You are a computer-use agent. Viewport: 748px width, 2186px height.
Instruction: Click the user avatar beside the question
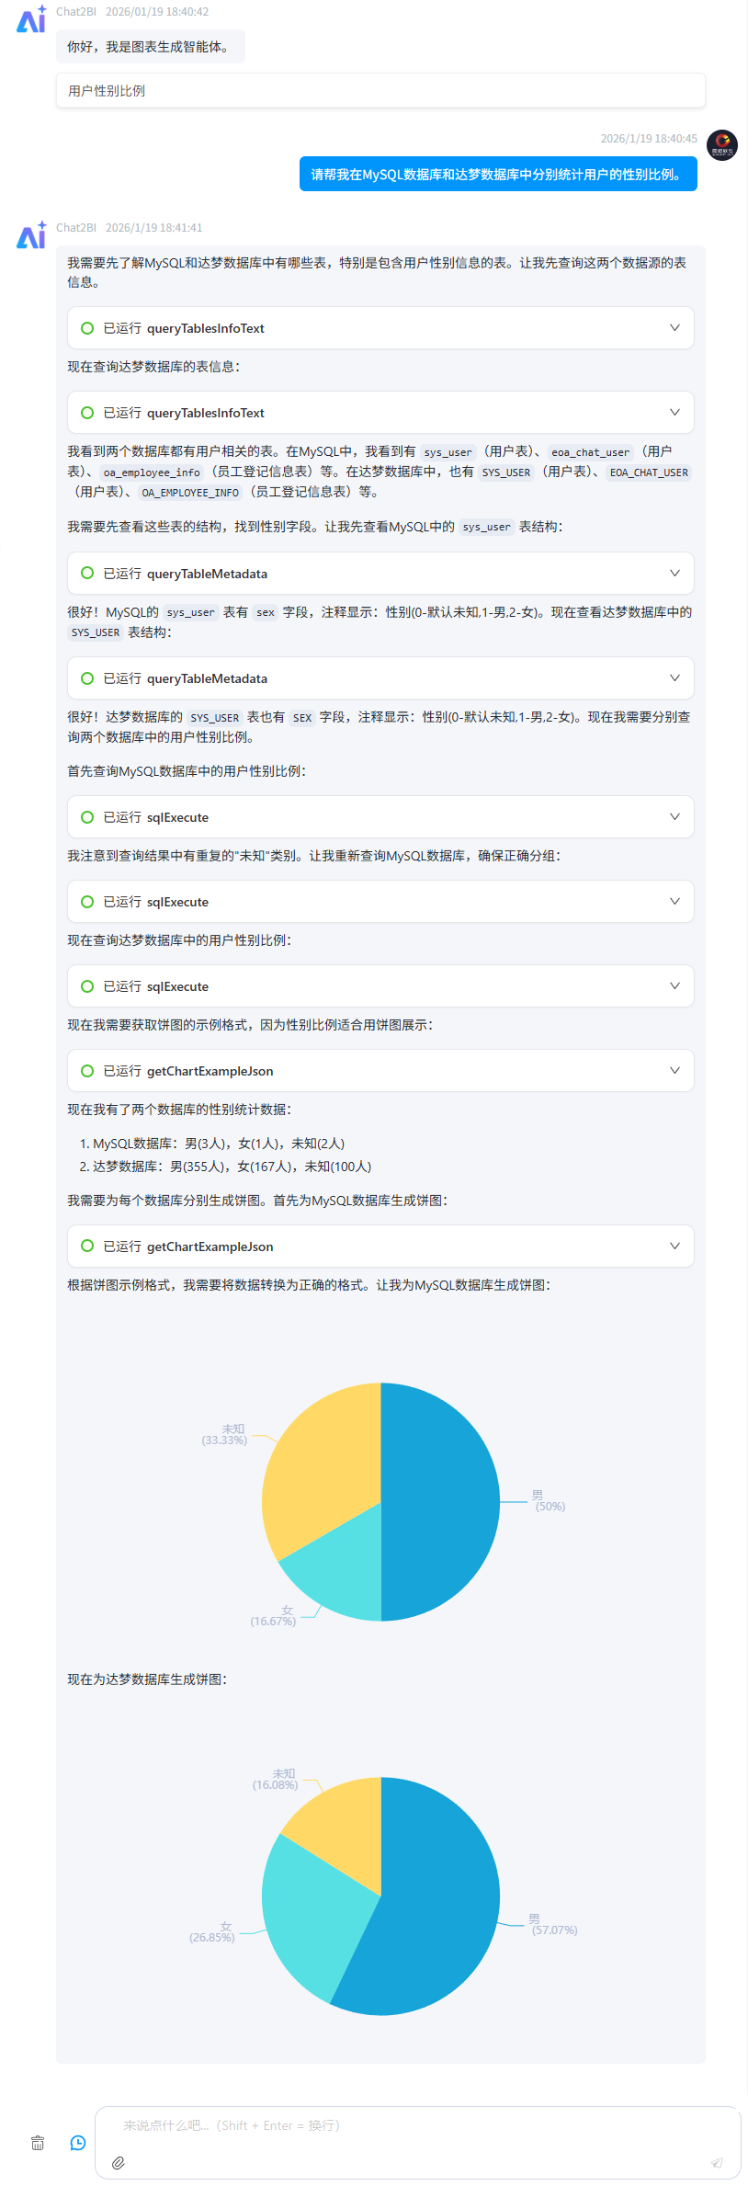pyautogui.click(x=722, y=145)
